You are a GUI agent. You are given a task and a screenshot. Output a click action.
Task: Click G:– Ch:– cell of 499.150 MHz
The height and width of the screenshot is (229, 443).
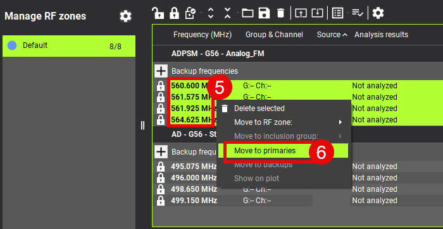[257, 201]
